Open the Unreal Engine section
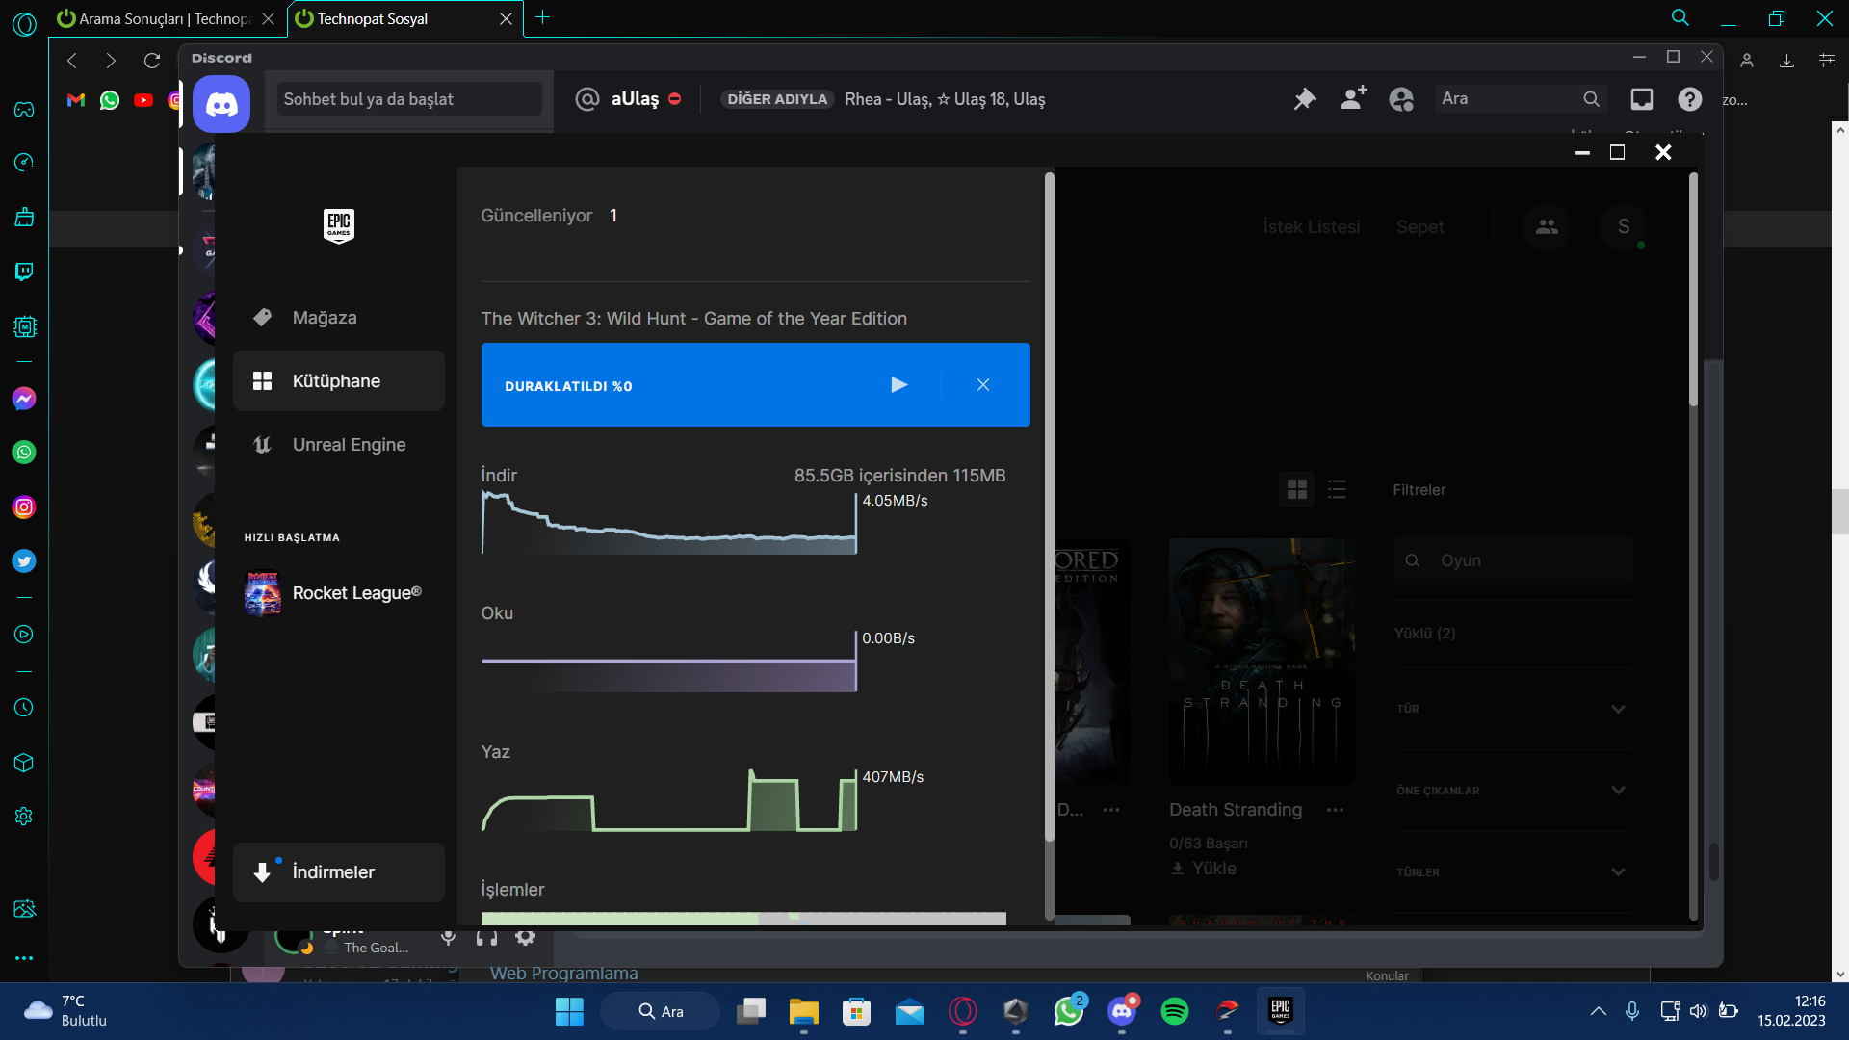Viewport: 1849px width, 1040px height. tap(348, 445)
